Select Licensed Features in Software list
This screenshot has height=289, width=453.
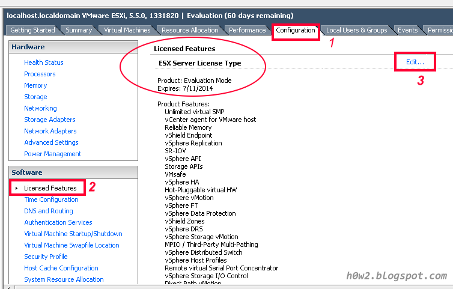(50, 188)
